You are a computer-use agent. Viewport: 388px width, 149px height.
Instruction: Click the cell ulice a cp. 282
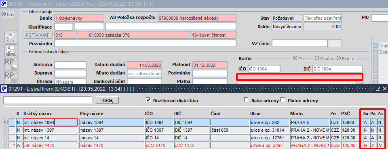point(269,122)
